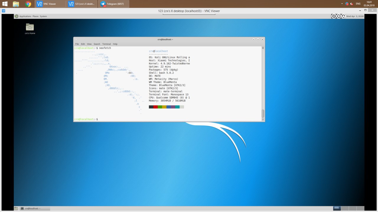Screen dimensions: 378x212
Task: Click the 'Kernel: 4.9.162-TwistedKerne' line
Action: point(170,63)
